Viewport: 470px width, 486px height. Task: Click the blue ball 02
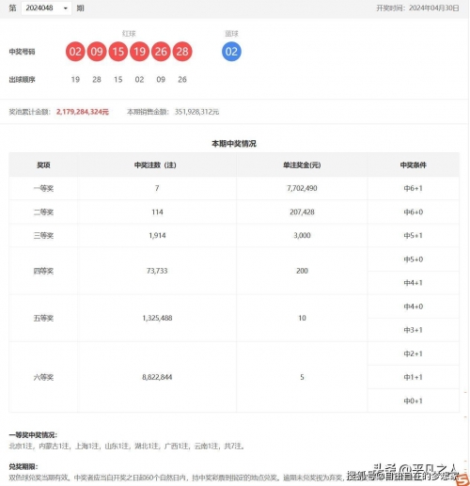coord(231,52)
